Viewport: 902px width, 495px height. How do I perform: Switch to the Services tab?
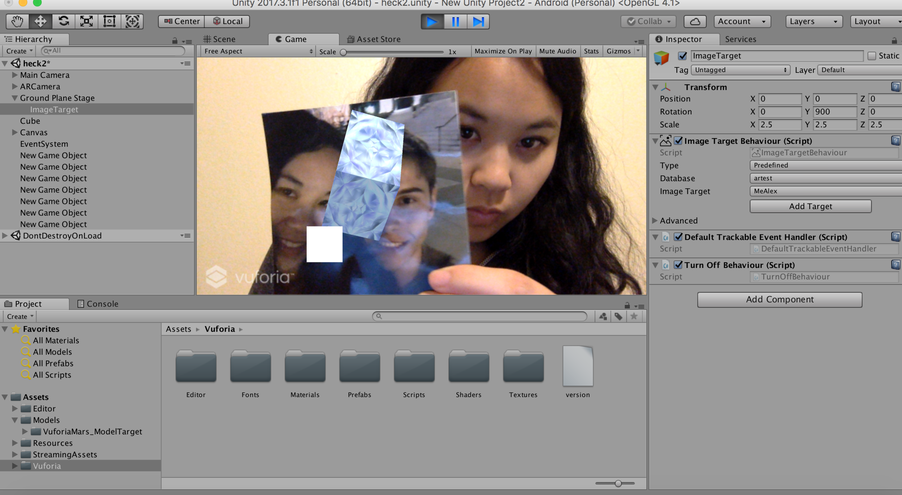click(740, 39)
